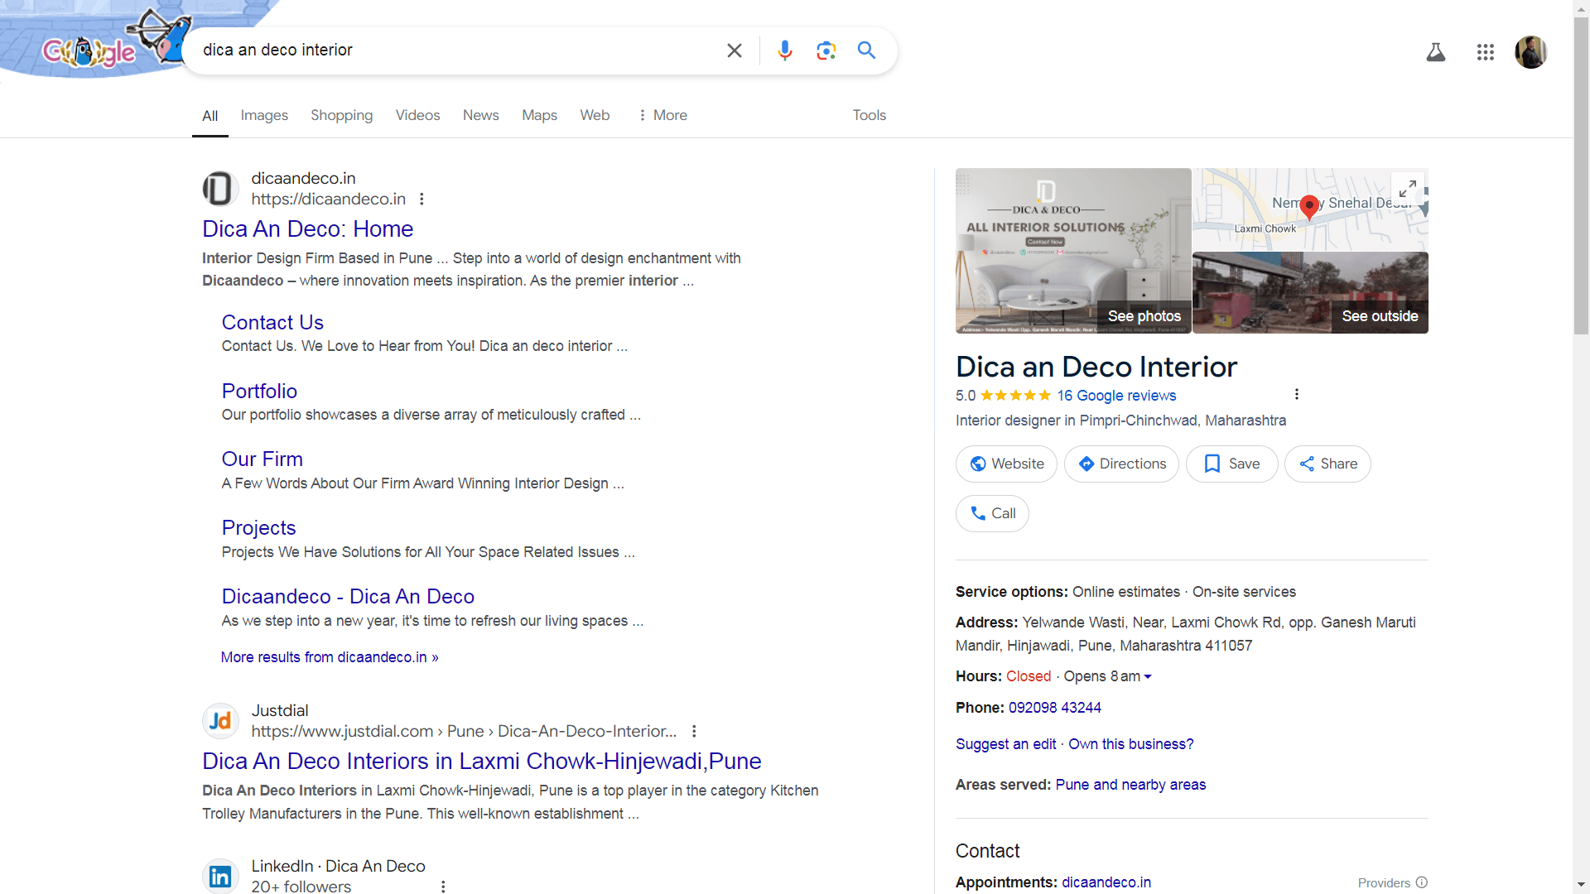Screen dimensions: 1590x894
Task: Switch to Images tab
Action: (264, 115)
